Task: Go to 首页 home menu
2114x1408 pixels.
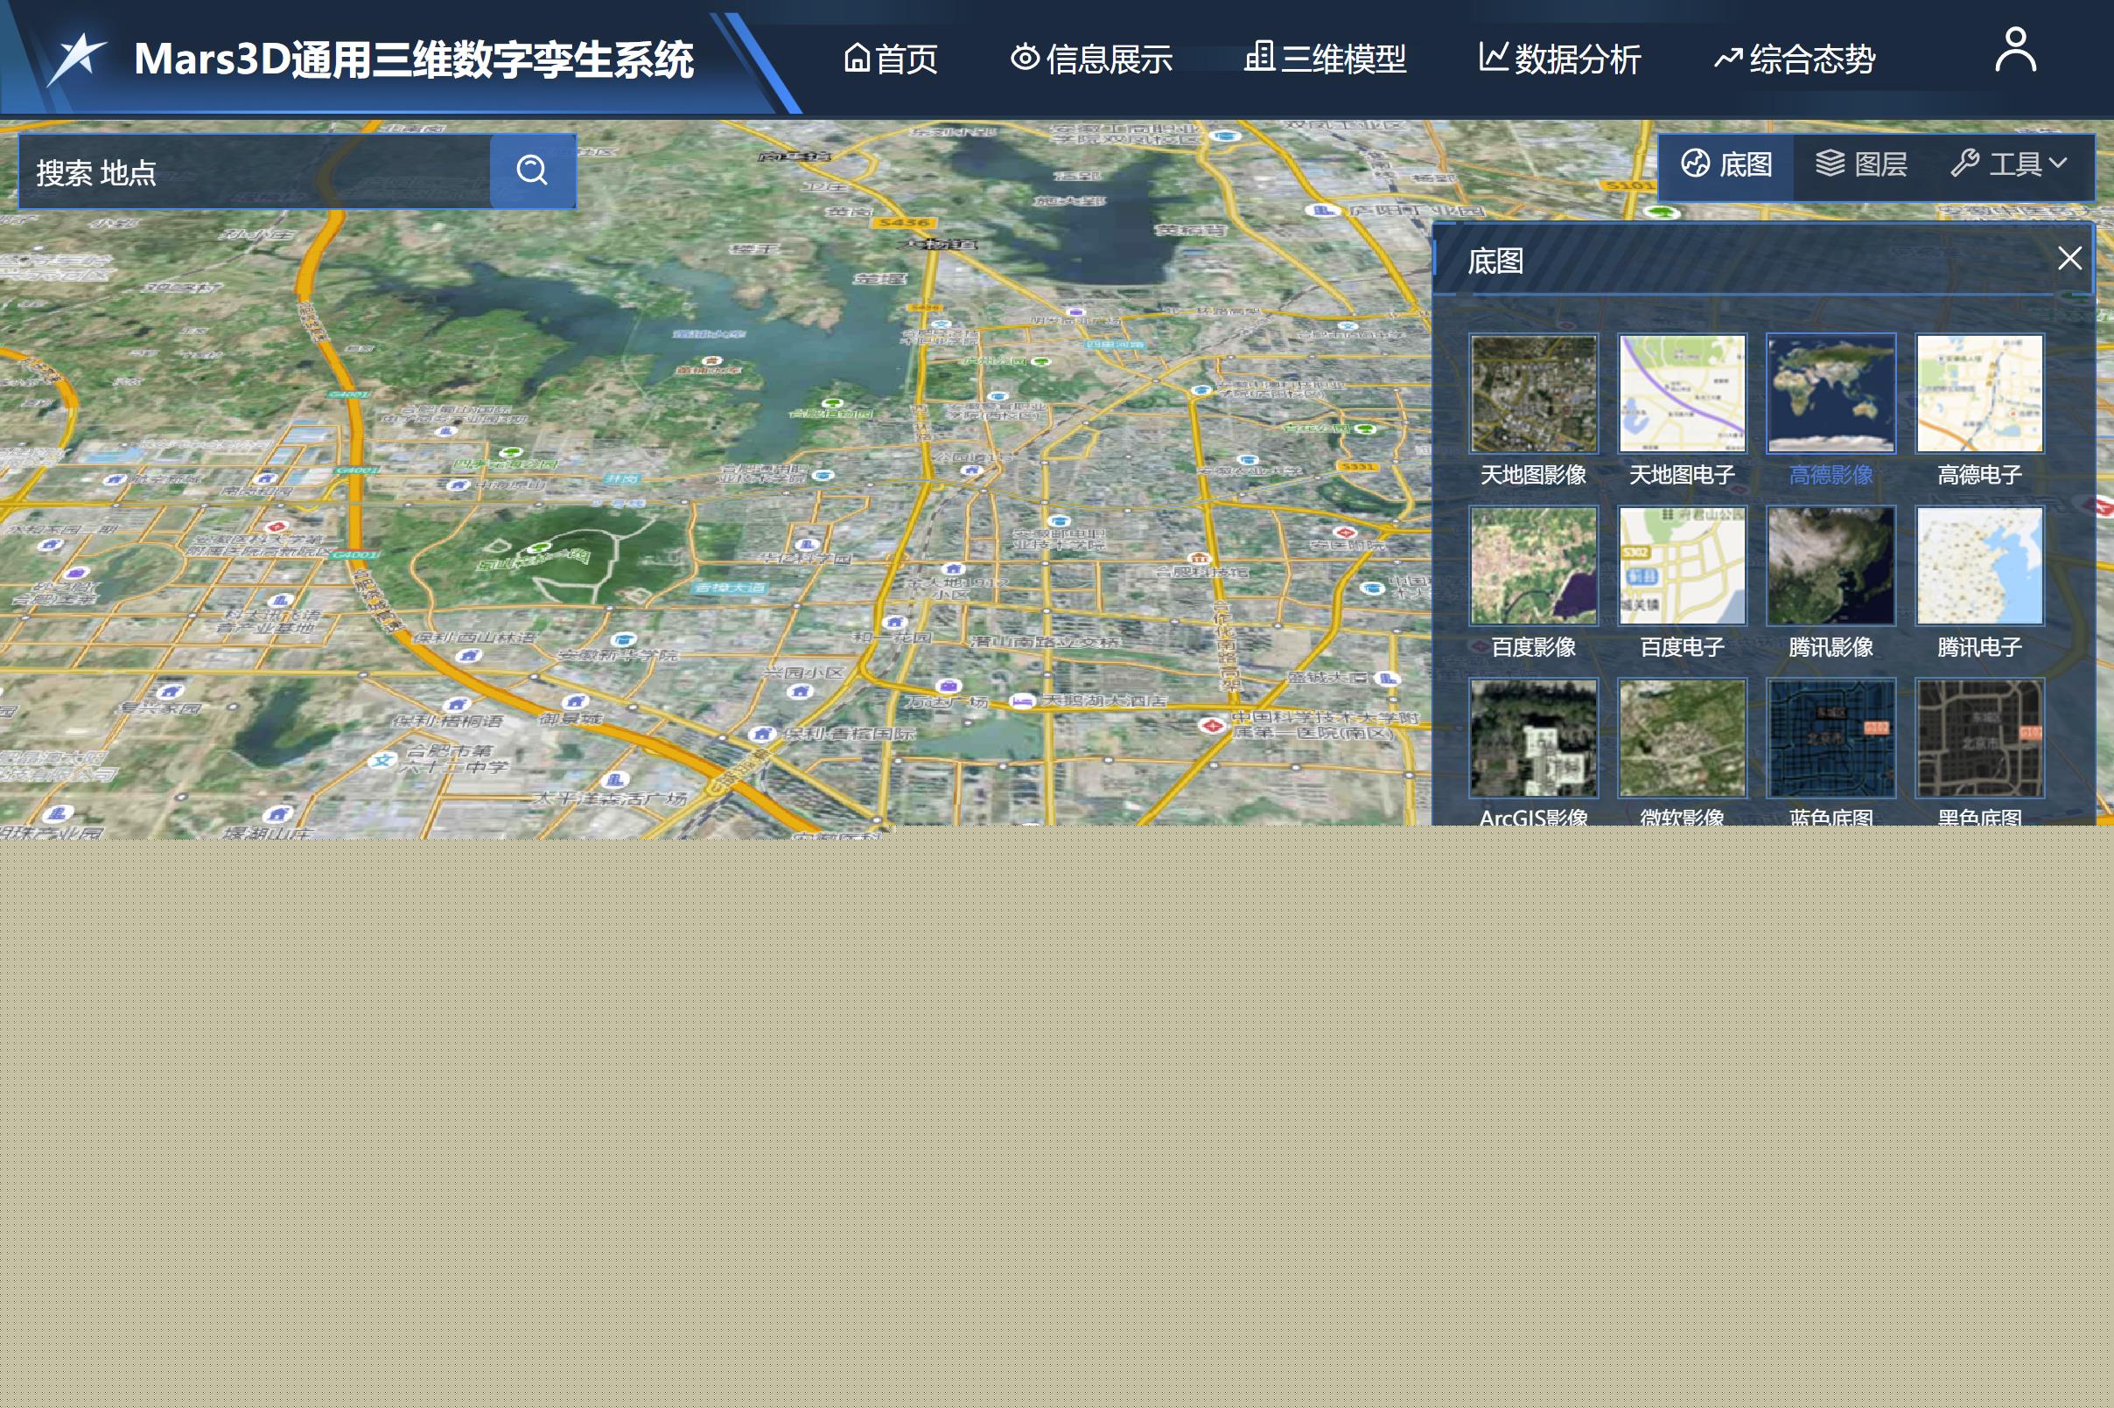Action: [891, 59]
